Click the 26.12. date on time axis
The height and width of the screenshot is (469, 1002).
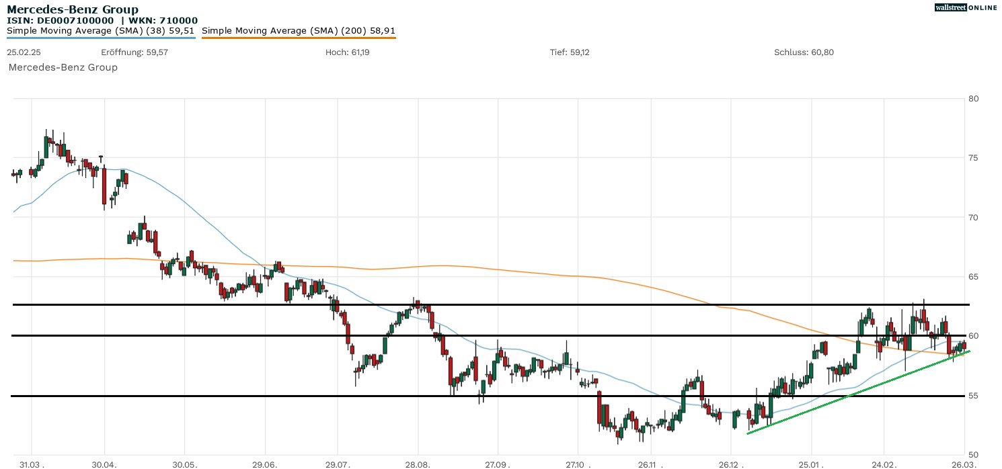coord(731,464)
